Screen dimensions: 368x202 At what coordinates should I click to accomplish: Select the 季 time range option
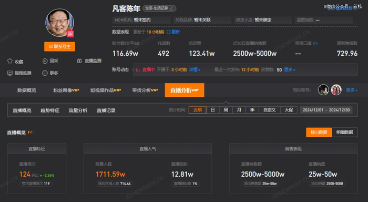(x=252, y=110)
